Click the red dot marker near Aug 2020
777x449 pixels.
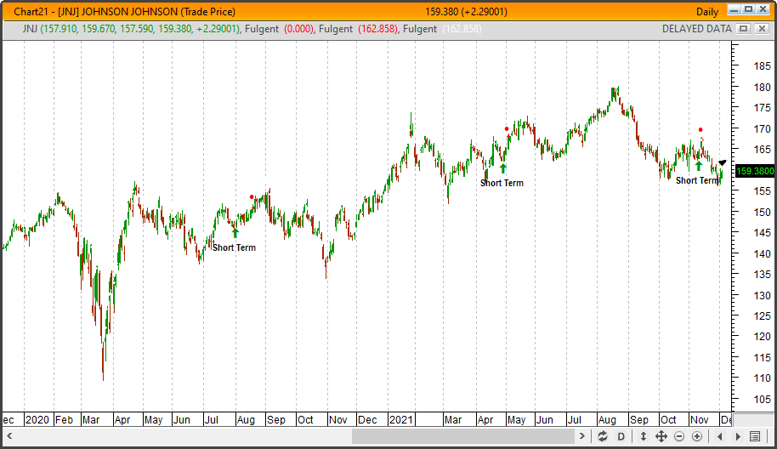click(252, 197)
